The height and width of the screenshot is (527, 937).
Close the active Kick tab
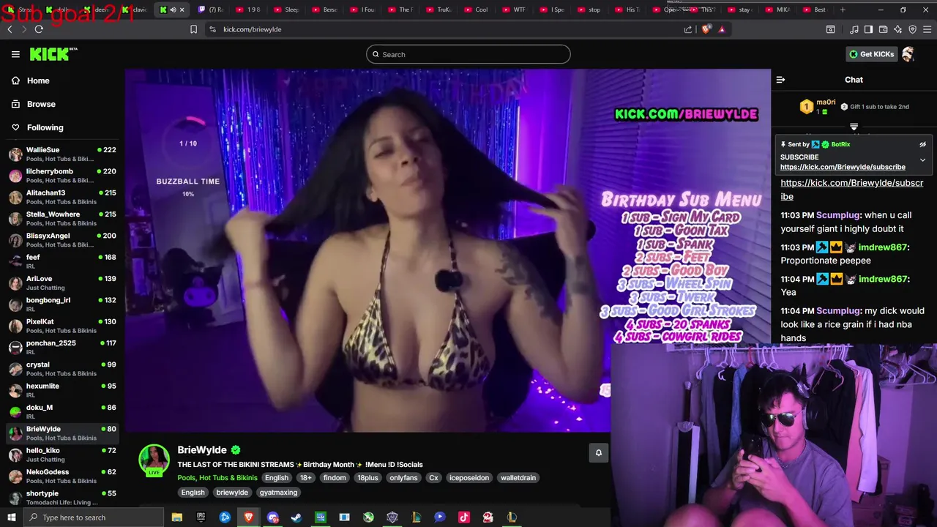(x=182, y=10)
